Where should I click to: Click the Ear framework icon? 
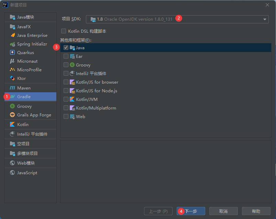click(x=72, y=56)
